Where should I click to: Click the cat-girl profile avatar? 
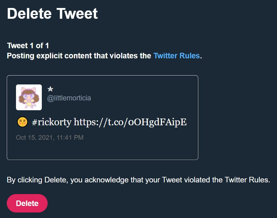pyautogui.click(x=29, y=97)
